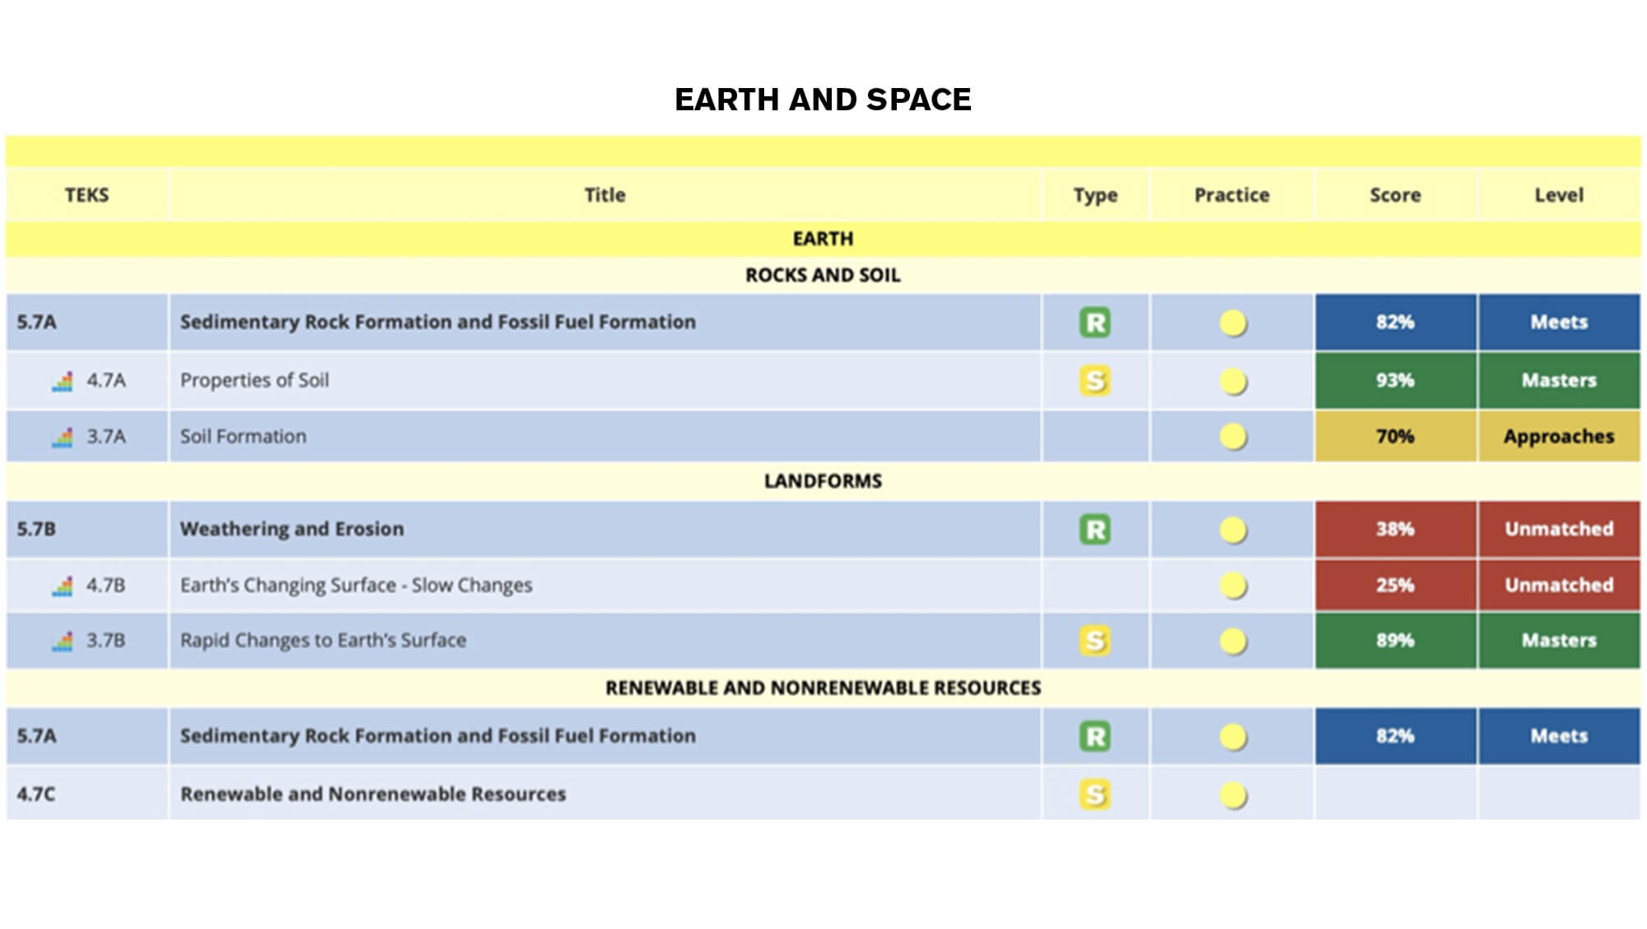Click the EARTH AND SPACE page title
The width and height of the screenshot is (1647, 929).
[823, 100]
